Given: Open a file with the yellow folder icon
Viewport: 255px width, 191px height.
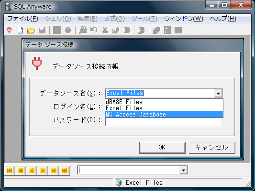Looking at the screenshot, I should coord(31,30).
